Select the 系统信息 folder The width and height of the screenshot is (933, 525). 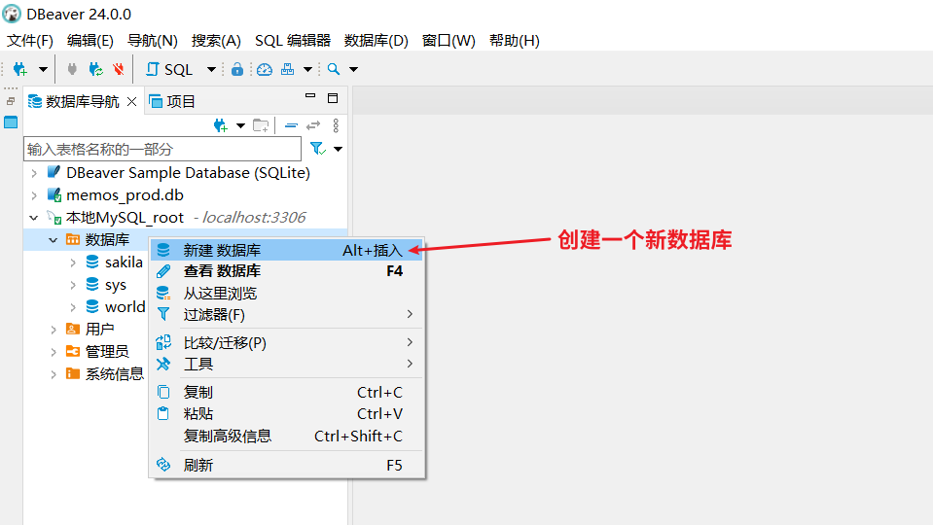(x=114, y=374)
